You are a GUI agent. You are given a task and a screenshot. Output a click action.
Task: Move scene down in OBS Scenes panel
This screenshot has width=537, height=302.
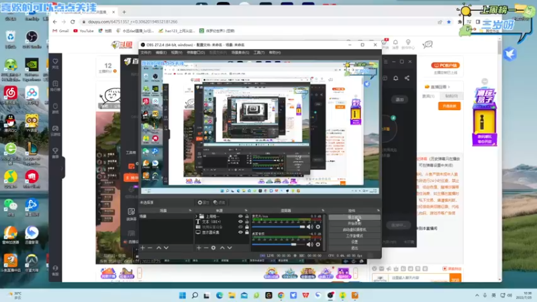coord(166,248)
